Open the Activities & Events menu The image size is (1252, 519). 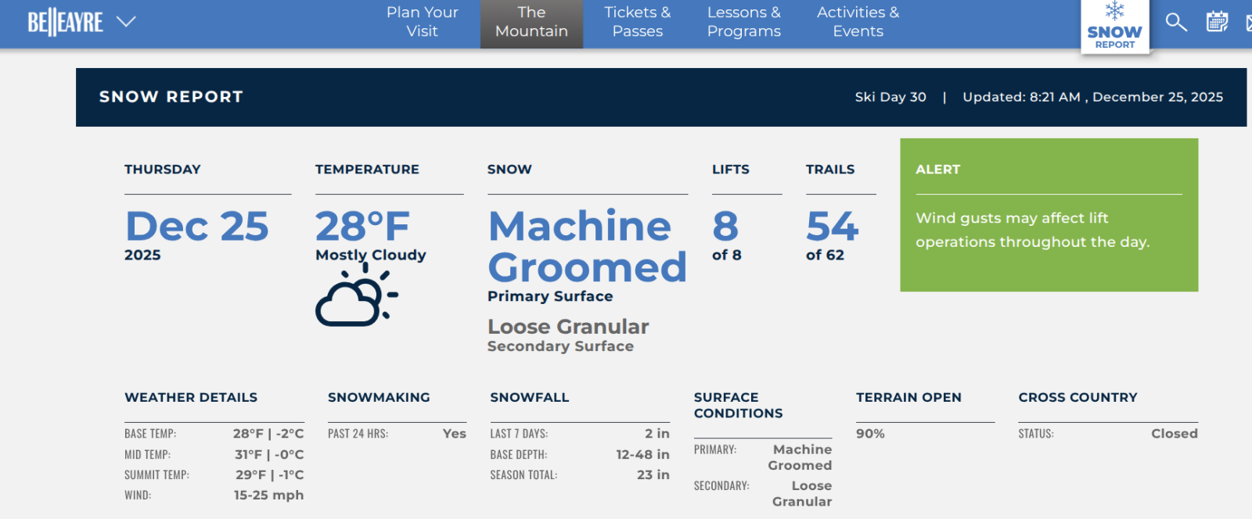coord(858,22)
